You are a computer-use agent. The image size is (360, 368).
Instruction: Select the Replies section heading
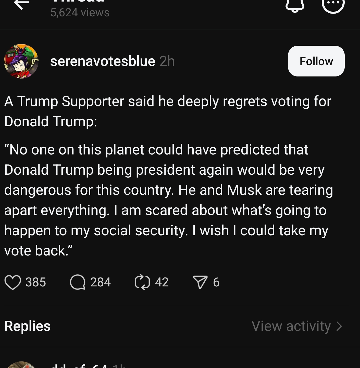pos(27,326)
